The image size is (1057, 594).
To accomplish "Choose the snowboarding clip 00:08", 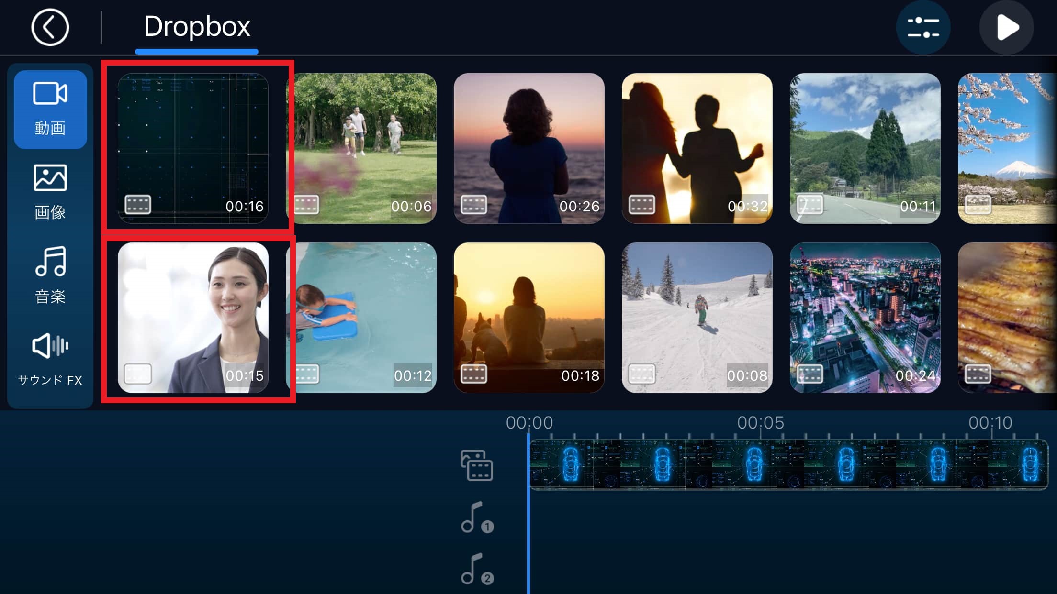I will tap(697, 318).
